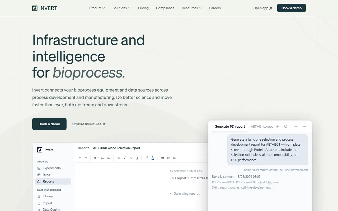Expand the Resources dropdown in the navigation
The height and width of the screenshot is (211, 338).
coord(192,8)
